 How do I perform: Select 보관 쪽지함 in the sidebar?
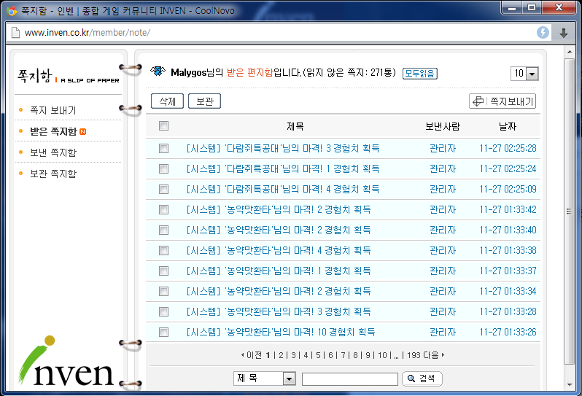[x=53, y=174]
